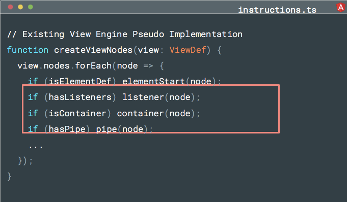Image resolution: width=347 pixels, height=202 pixels.
Task: Select the instructions.ts file title
Action: (277, 10)
